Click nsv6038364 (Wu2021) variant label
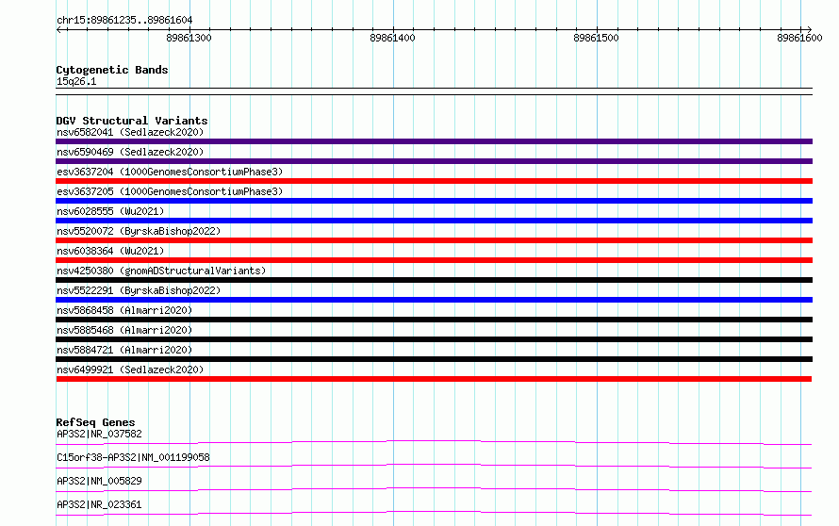839x526 pixels. 110,251
